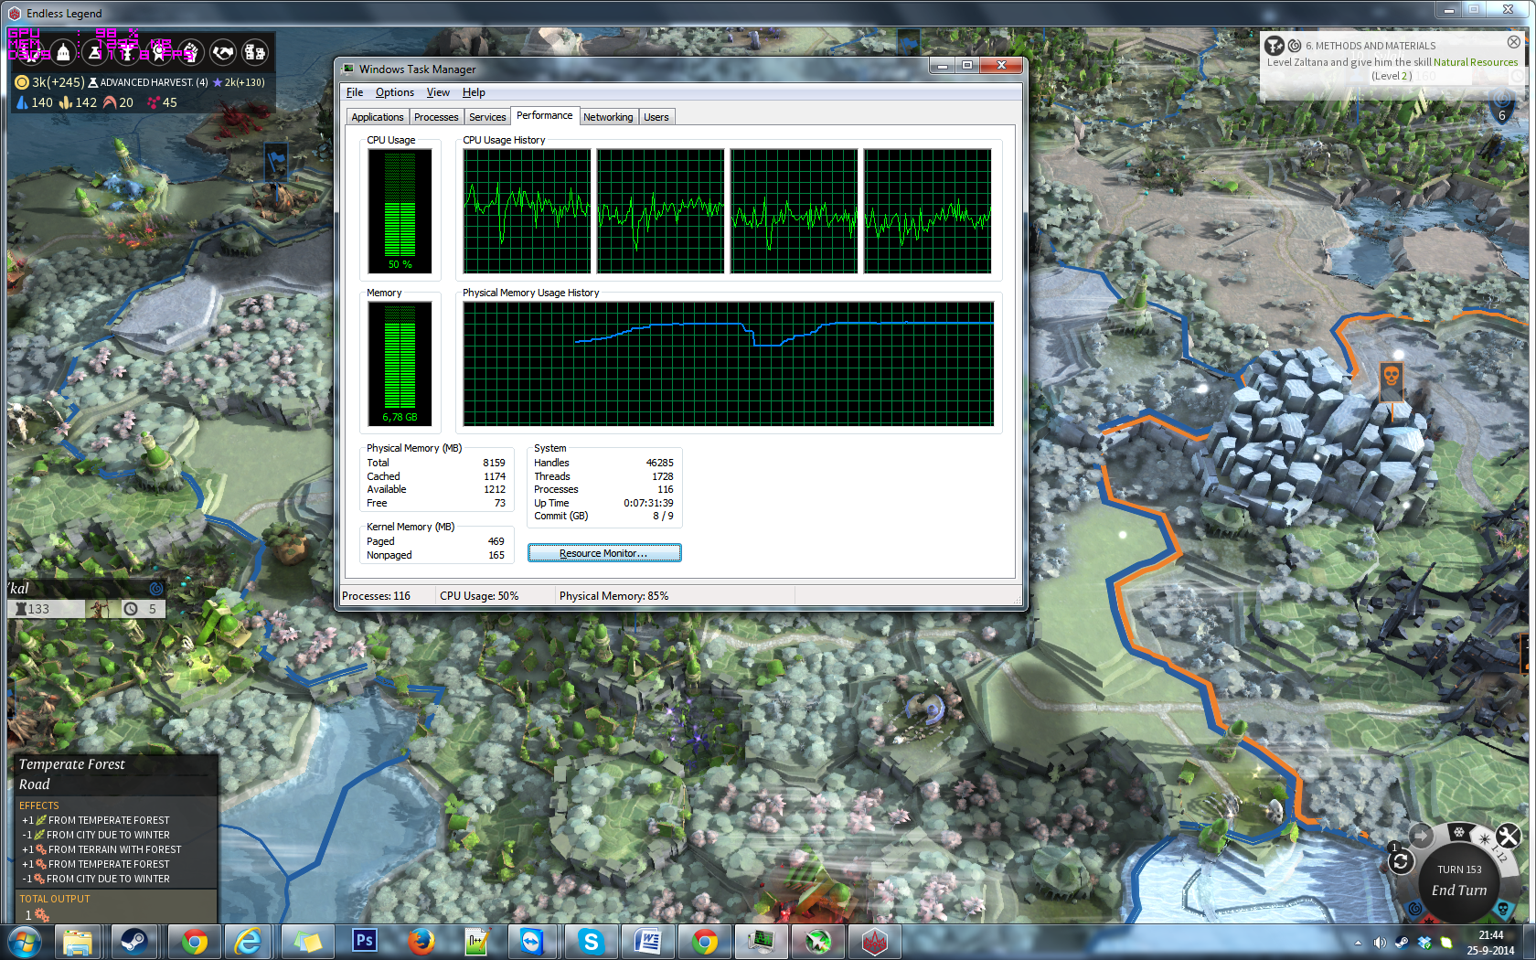Open the Diplomacy handshake screen
Image resolution: width=1536 pixels, height=960 pixels.
(x=222, y=53)
